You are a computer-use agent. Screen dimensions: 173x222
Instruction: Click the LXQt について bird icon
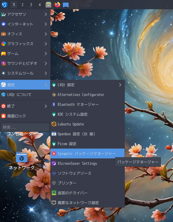pyautogui.click(x=3, y=95)
